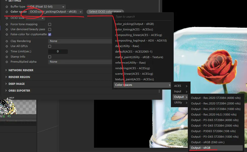247x152 pixels.
Task: Click the keyframe diamond beside Force tone mapping
Action: click(7, 24)
